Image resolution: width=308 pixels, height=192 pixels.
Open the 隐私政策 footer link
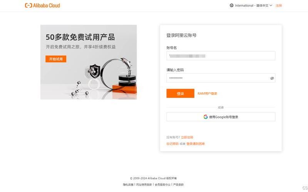[128, 185]
